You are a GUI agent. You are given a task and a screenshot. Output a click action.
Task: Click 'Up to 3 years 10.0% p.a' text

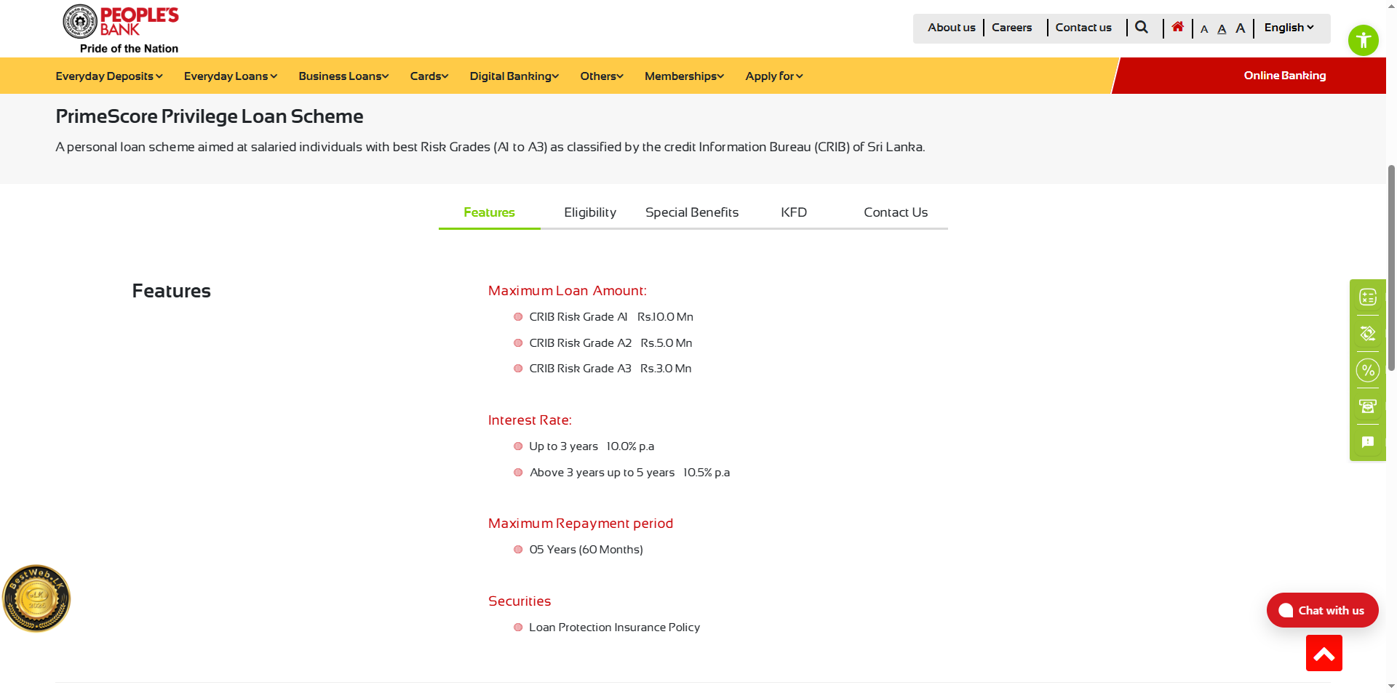point(592,446)
